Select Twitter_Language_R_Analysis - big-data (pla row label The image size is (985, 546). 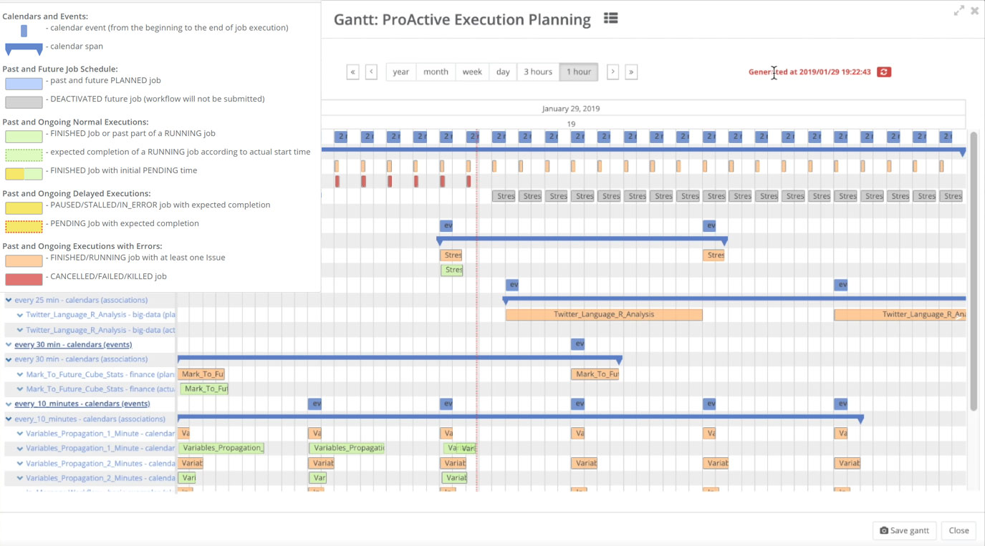pyautogui.click(x=101, y=315)
